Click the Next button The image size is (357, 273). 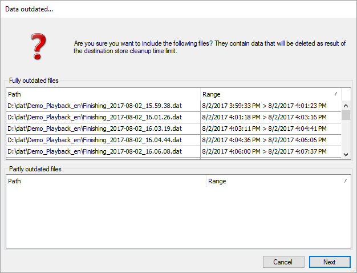329,262
